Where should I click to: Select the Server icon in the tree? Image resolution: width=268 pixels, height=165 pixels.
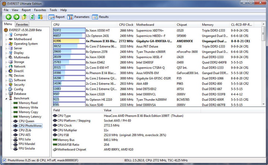[x=11, y=48]
